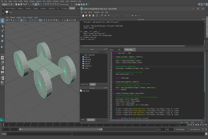Select the Lasso tool in Maya toolbox
The image size is (208, 139).
2,26
